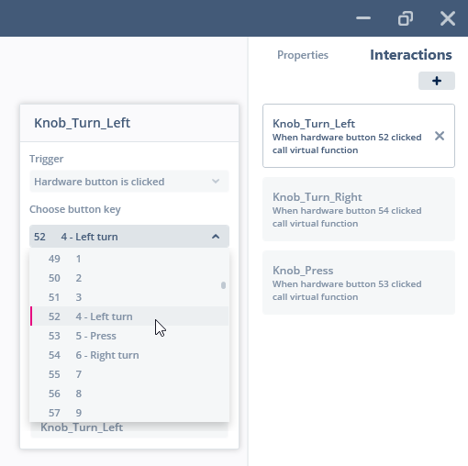The image size is (468, 466).
Task: Choose key 53 5 - Press
Action: [x=129, y=336]
